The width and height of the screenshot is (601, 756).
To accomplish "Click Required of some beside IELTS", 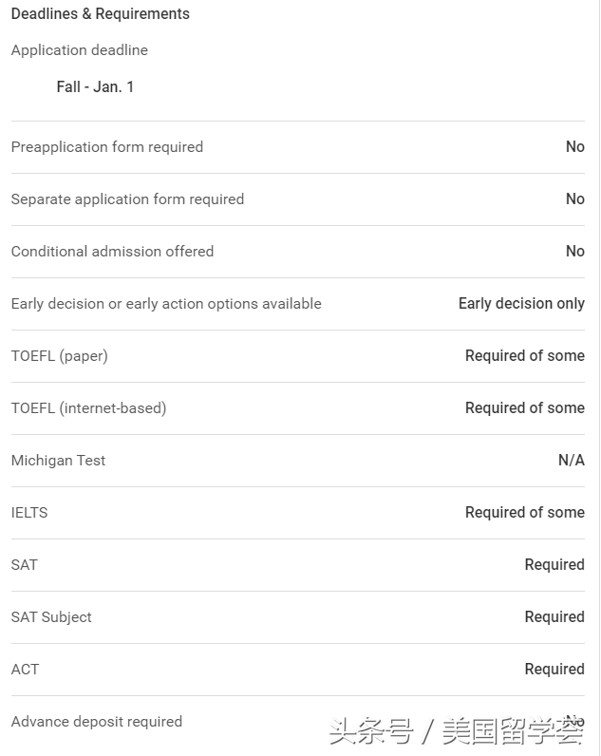I will 524,513.
